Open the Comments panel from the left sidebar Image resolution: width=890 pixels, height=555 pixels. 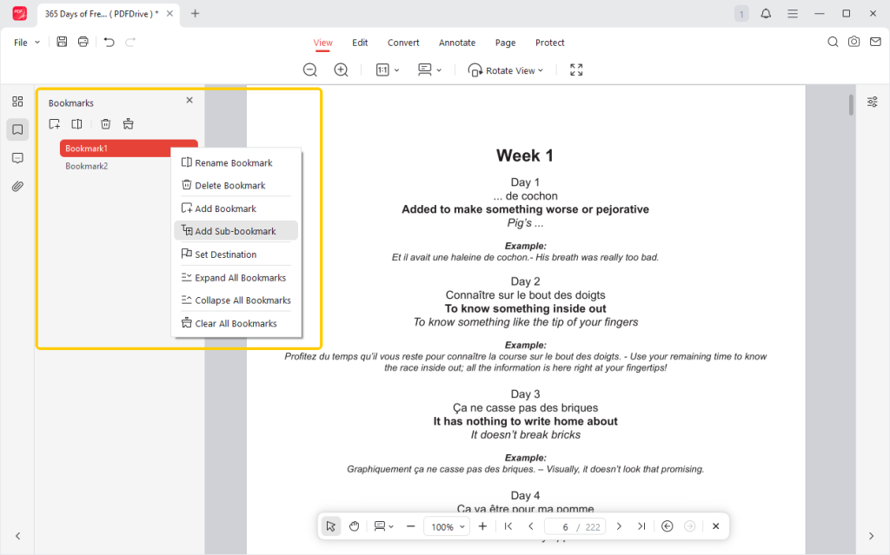pos(17,158)
